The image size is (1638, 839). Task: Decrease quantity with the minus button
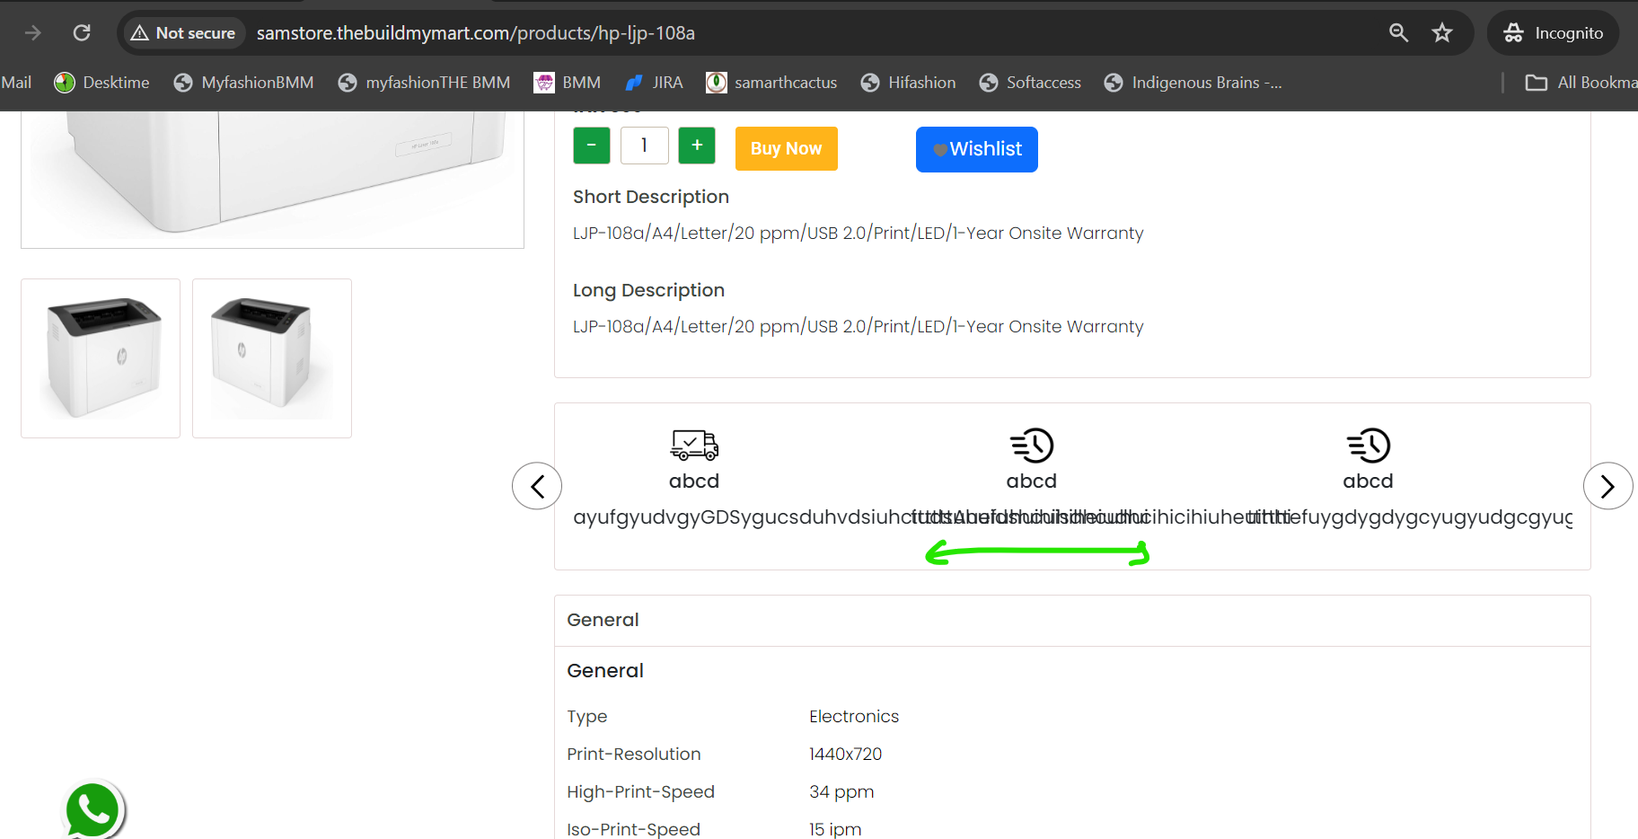pyautogui.click(x=592, y=146)
